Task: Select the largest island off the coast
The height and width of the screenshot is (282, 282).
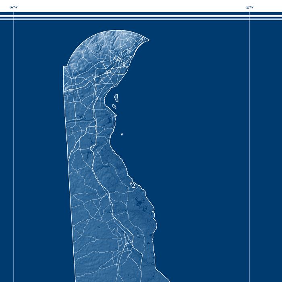Action: click(116, 98)
